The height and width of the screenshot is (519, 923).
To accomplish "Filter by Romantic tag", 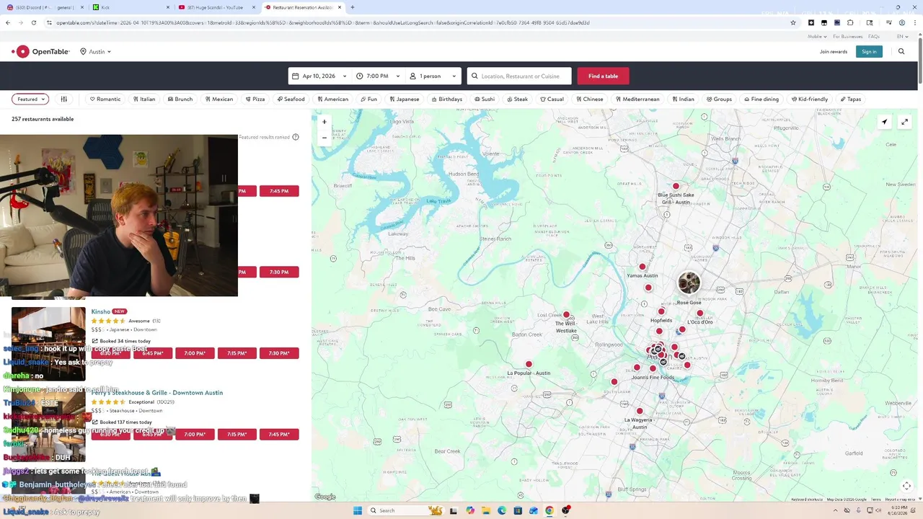I will coord(105,99).
